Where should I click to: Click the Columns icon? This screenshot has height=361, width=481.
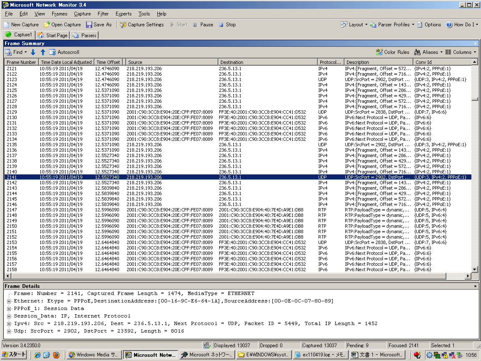[448, 53]
